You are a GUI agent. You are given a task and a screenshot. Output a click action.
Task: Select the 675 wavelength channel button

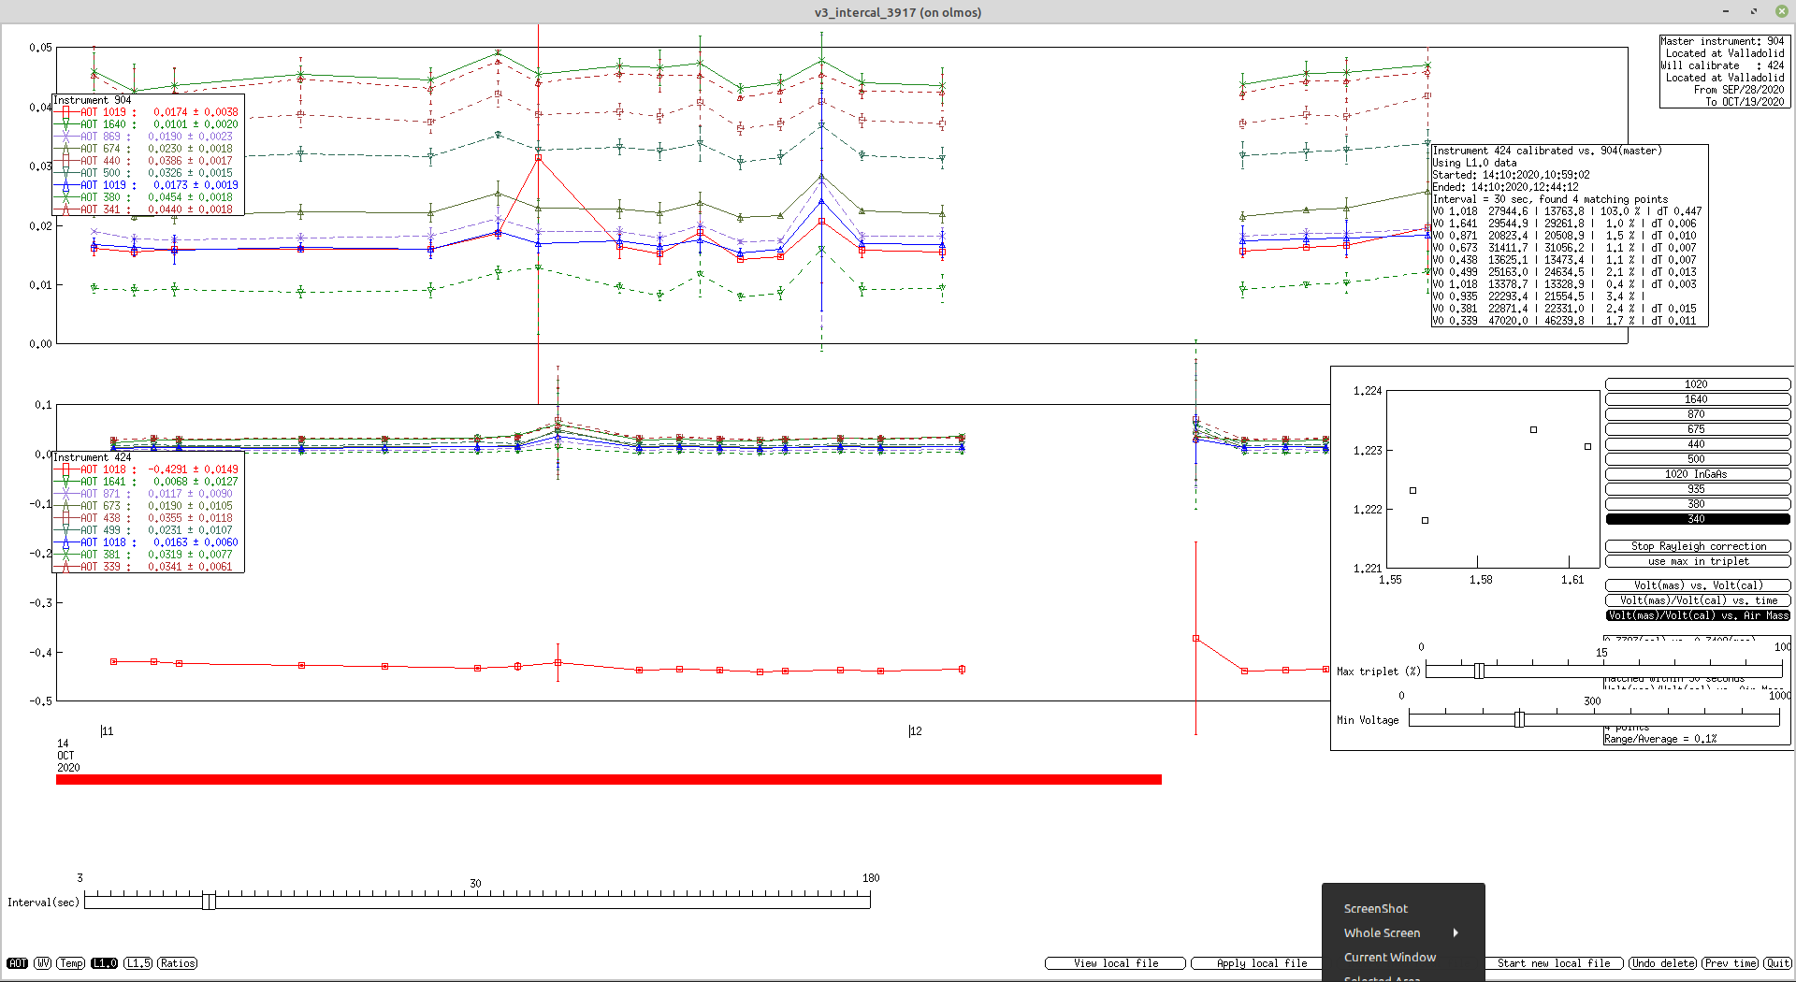point(1698,429)
